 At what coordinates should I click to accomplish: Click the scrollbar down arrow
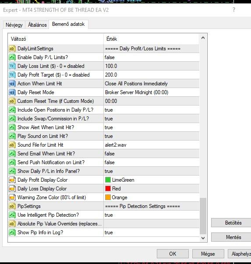pyautogui.click(x=203, y=238)
